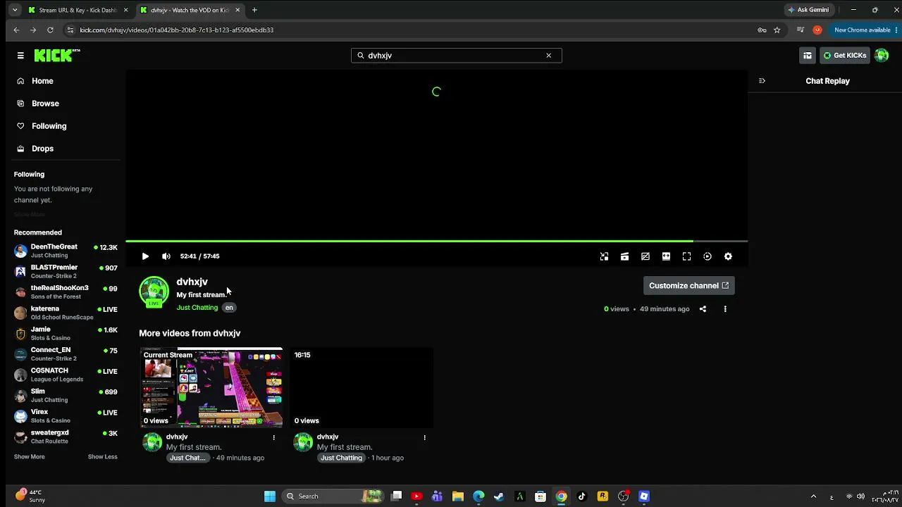Reload the page
The image size is (902, 507).
50,30
